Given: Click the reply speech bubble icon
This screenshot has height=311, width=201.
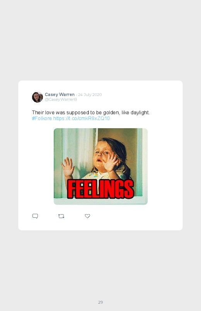Looking at the screenshot, I should [x=35, y=216].
